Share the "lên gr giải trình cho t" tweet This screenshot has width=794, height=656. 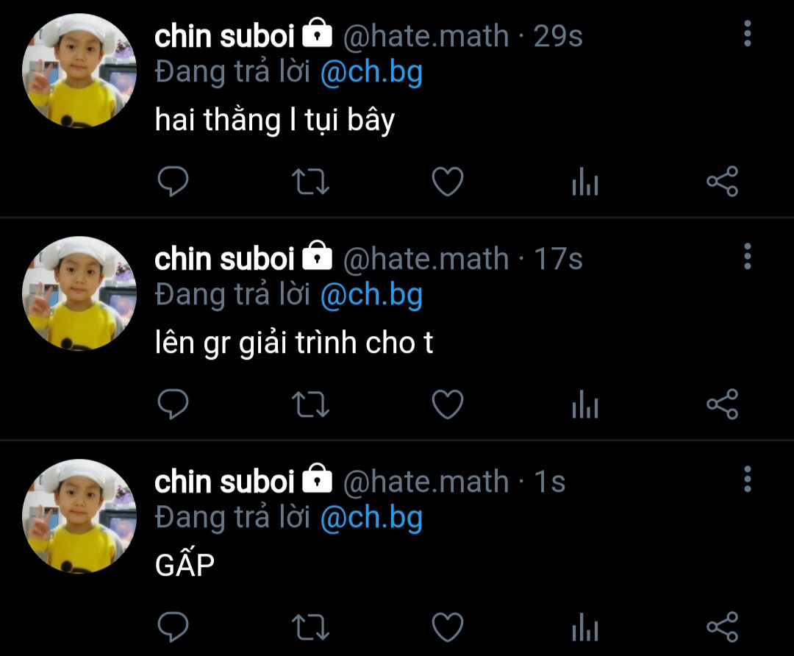click(723, 404)
